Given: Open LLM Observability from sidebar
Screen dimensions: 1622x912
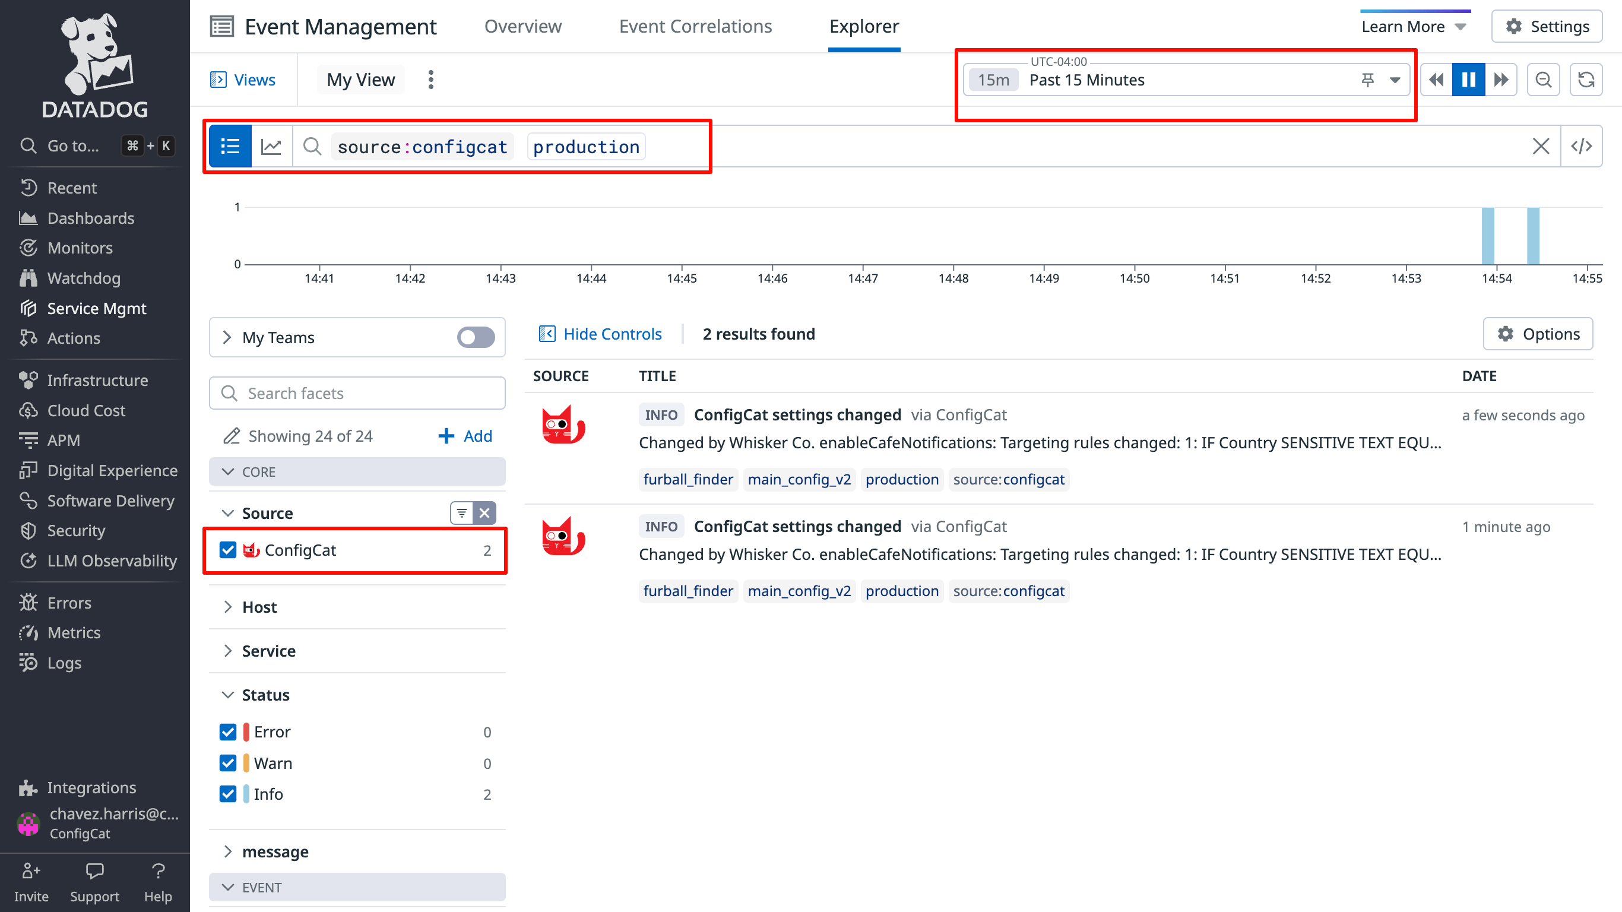Looking at the screenshot, I should tap(112, 560).
